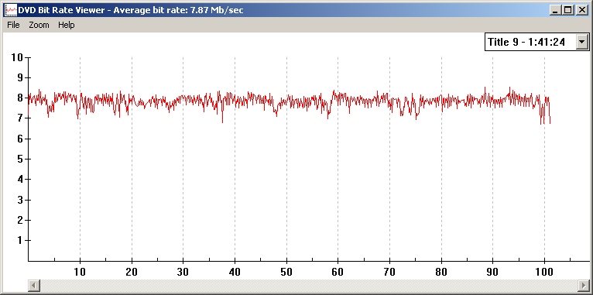Click the scroll left arrow button
The width and height of the screenshot is (593, 295).
(x=34, y=285)
